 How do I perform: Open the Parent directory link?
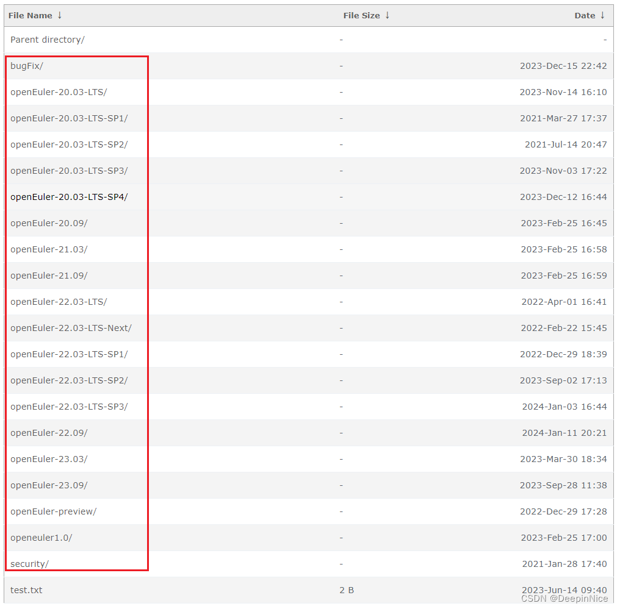click(48, 39)
